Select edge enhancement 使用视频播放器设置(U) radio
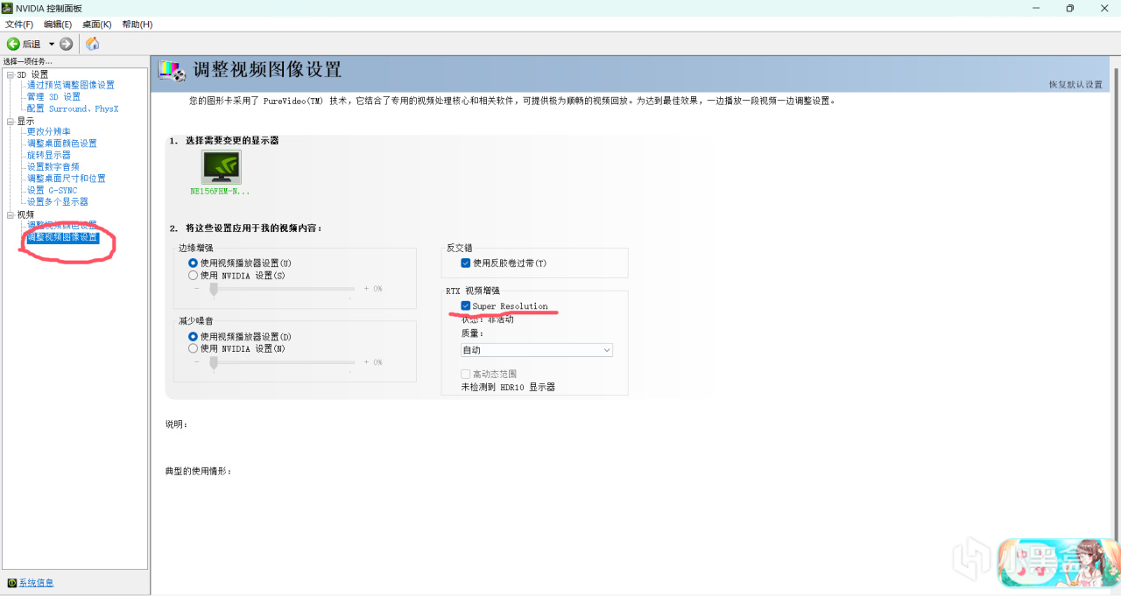This screenshot has height=596, width=1121. [194, 263]
